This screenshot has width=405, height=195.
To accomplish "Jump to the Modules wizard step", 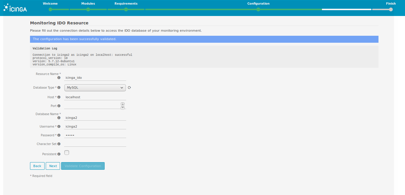I will (x=88, y=9).
